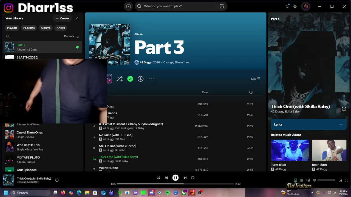Viewport: 351px width, 197px height.
Task: Open more options for Part 3 album
Action: pyautogui.click(x=151, y=79)
